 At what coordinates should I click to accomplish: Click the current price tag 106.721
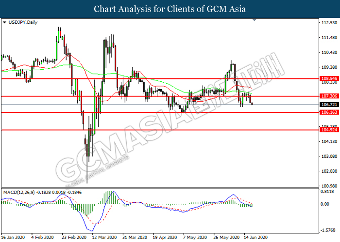click(x=329, y=105)
